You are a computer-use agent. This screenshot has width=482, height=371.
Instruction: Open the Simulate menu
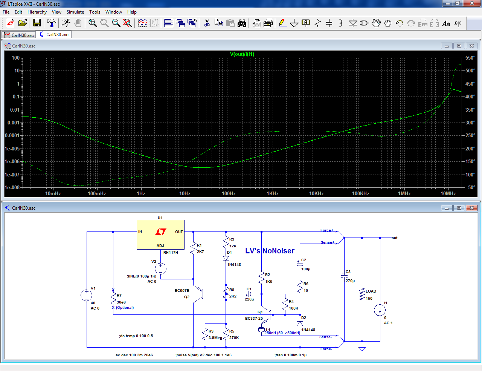pyautogui.click(x=75, y=12)
